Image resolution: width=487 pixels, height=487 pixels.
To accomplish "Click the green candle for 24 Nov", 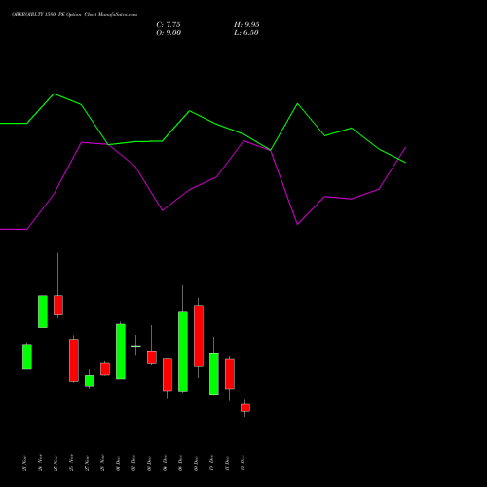I will tap(43, 312).
